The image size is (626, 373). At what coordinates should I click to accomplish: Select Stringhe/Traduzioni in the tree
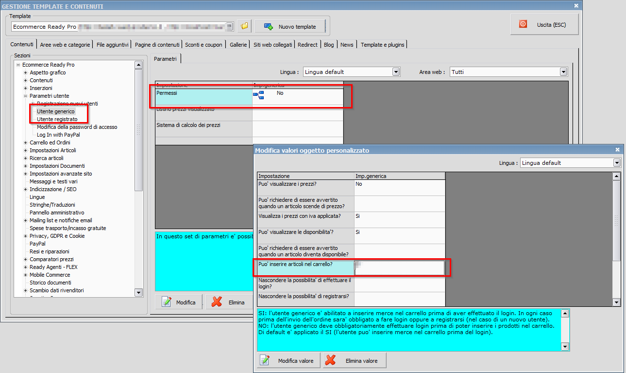pos(52,205)
